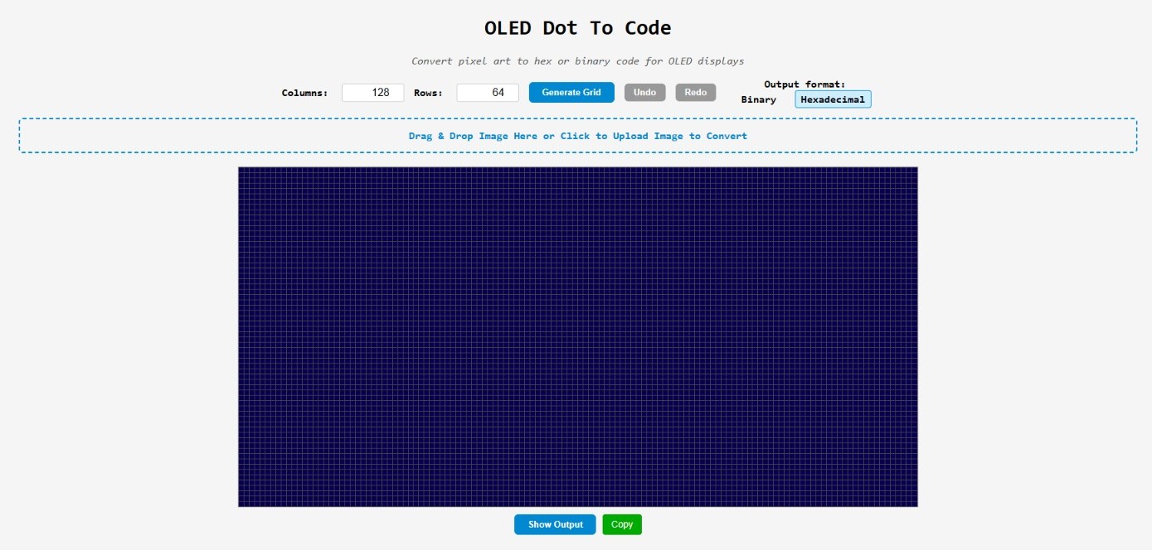Click the pixel art converter subtitle
Image resolution: width=1152 pixels, height=550 pixels.
pos(578,61)
